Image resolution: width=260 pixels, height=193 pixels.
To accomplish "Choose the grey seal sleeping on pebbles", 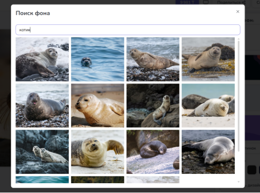I will coord(208,152).
